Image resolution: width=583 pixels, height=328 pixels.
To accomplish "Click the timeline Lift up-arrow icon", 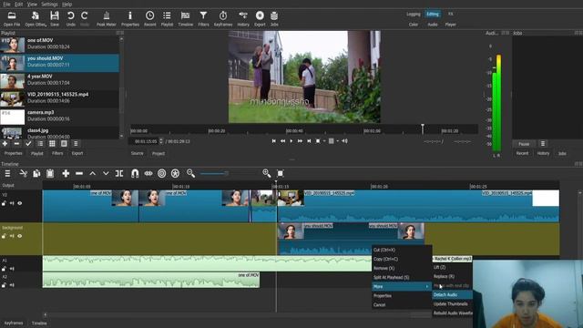I will 93,173.
